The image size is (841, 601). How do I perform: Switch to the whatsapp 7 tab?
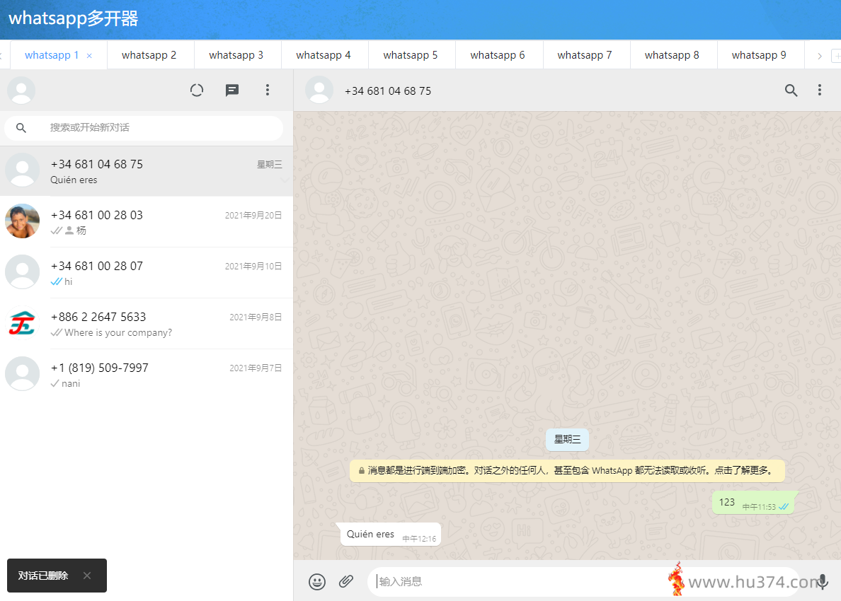point(585,55)
